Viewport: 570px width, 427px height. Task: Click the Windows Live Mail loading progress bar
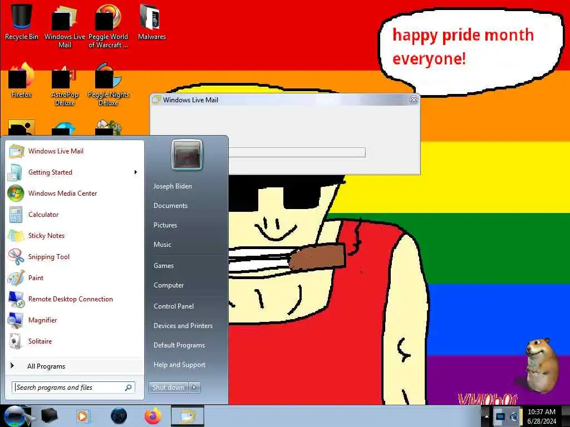pos(297,152)
